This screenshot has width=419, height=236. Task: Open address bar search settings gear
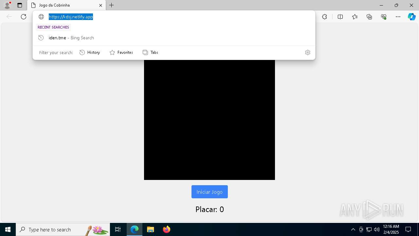tap(308, 52)
